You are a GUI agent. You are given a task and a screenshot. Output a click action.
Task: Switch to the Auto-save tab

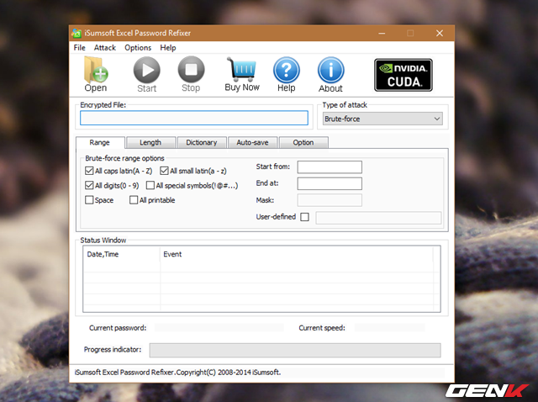click(252, 142)
